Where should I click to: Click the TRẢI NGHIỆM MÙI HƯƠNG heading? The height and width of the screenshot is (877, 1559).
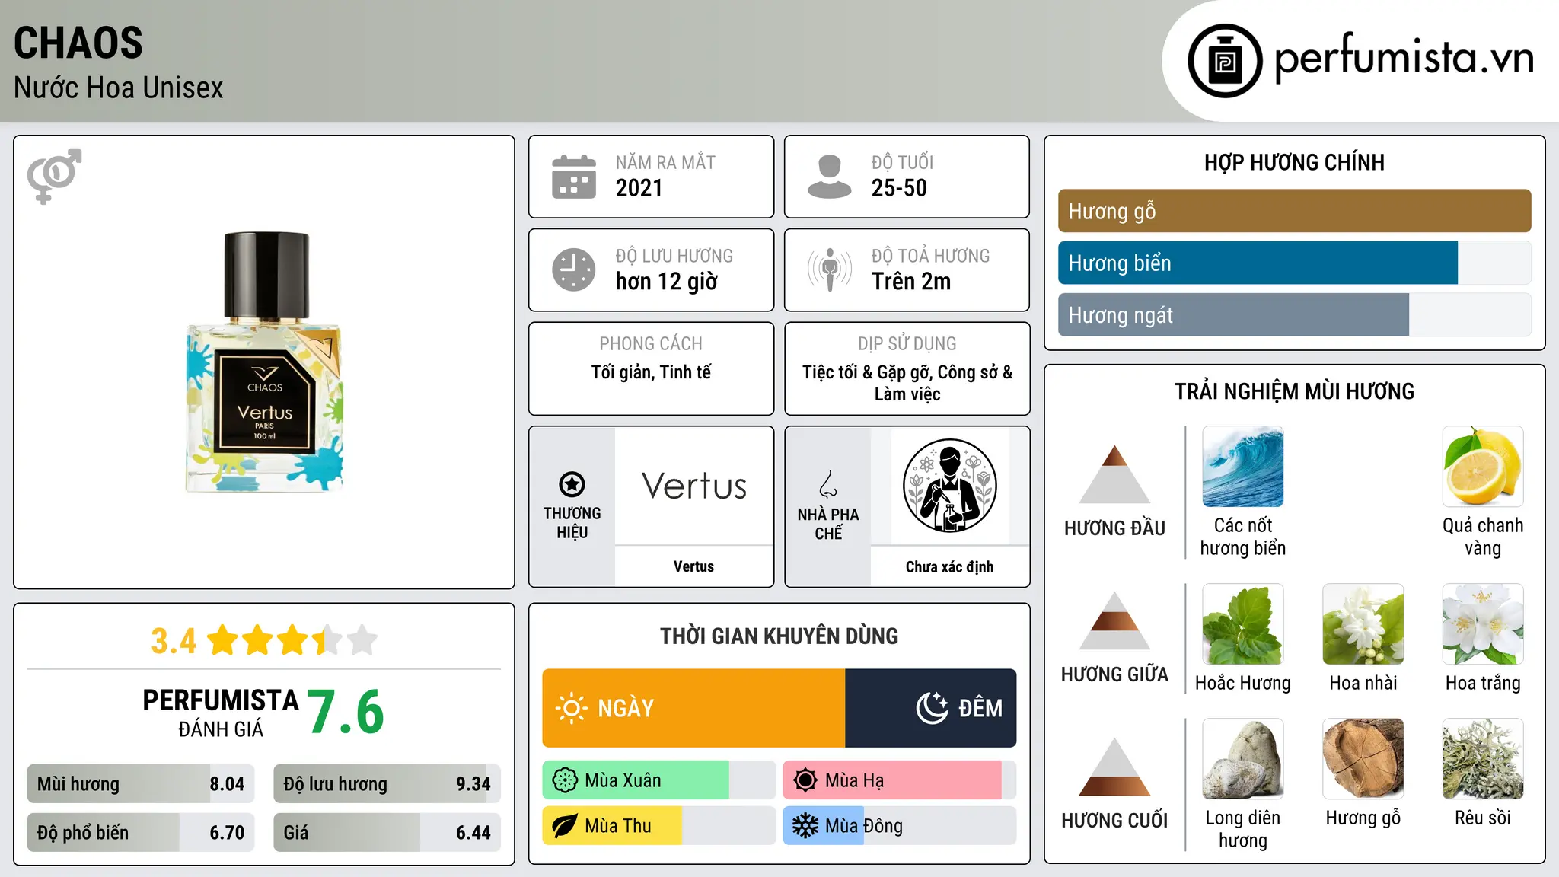pyautogui.click(x=1294, y=391)
